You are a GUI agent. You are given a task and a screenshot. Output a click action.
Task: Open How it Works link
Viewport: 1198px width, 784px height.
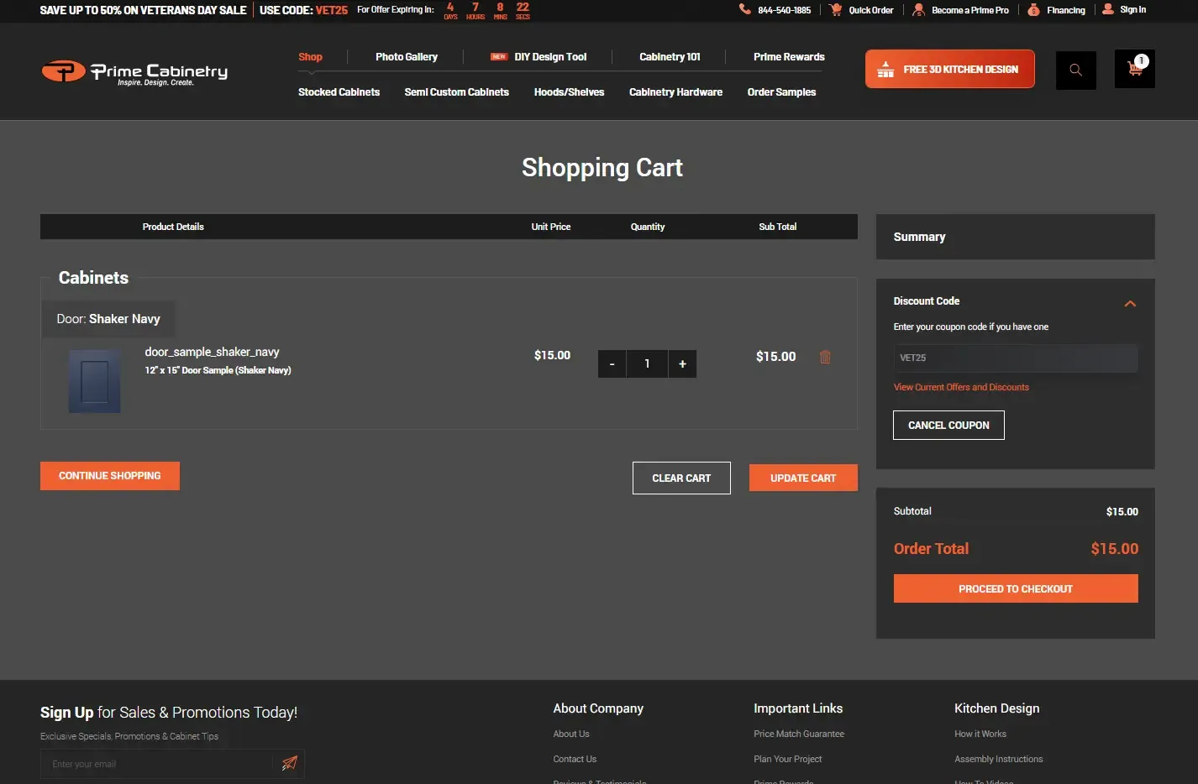(x=980, y=734)
